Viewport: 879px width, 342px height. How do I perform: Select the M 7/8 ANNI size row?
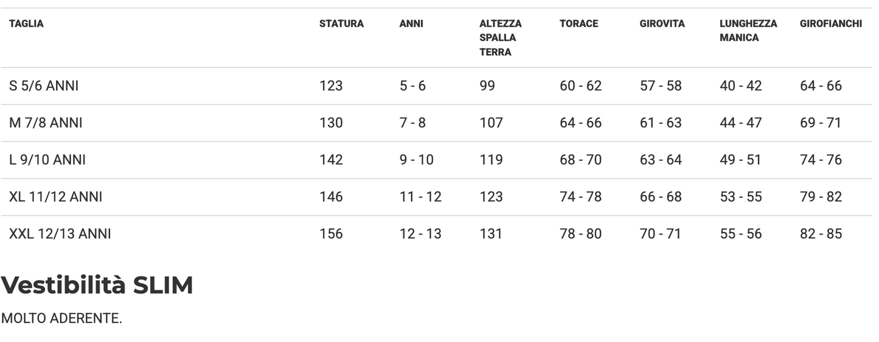(46, 123)
